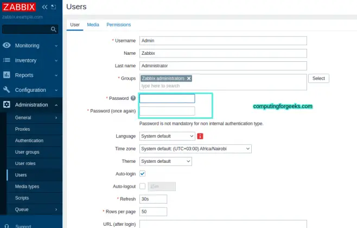
Task: Click the Reports bar chart icon
Action: (x=7, y=75)
